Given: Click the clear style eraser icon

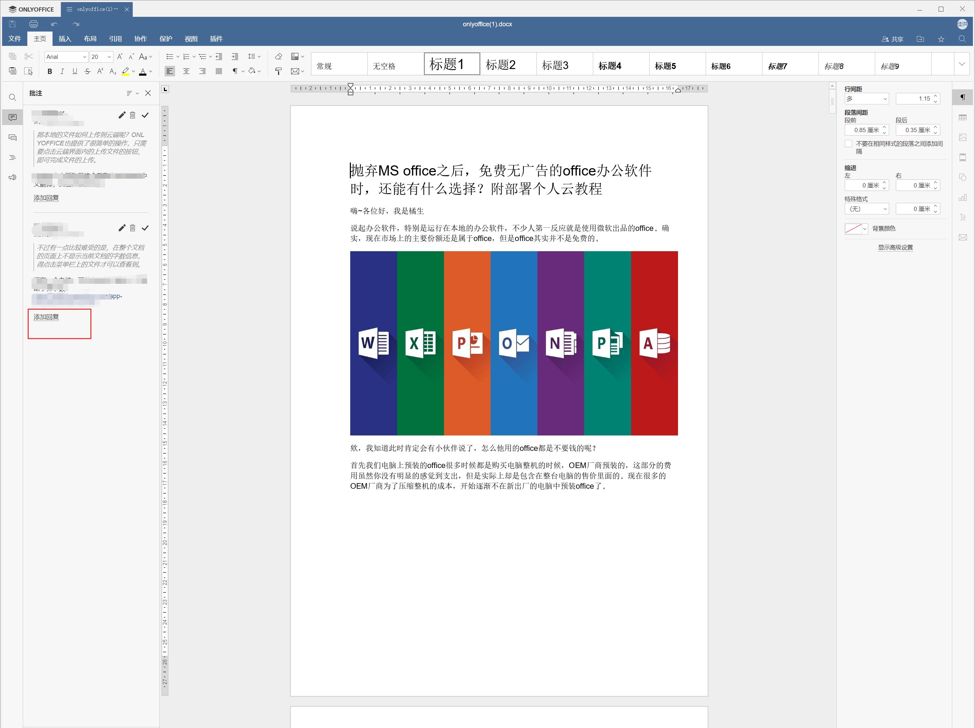Looking at the screenshot, I should pyautogui.click(x=278, y=56).
